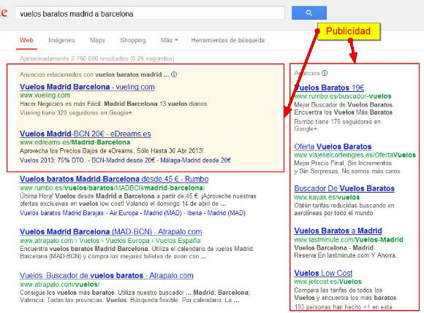
Task: Click the www.jetcost.es/Vuelos URL
Action: [328, 282]
